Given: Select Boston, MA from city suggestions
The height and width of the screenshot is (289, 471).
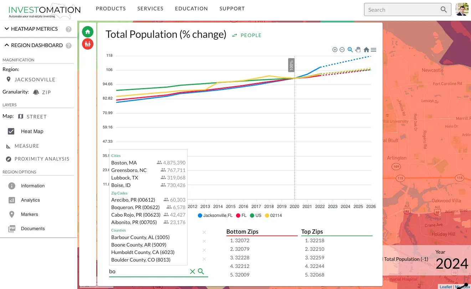Looking at the screenshot, I should (x=124, y=163).
